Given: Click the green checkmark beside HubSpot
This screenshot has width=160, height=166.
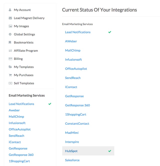Looking at the screenshot, I should [x=110, y=151].
